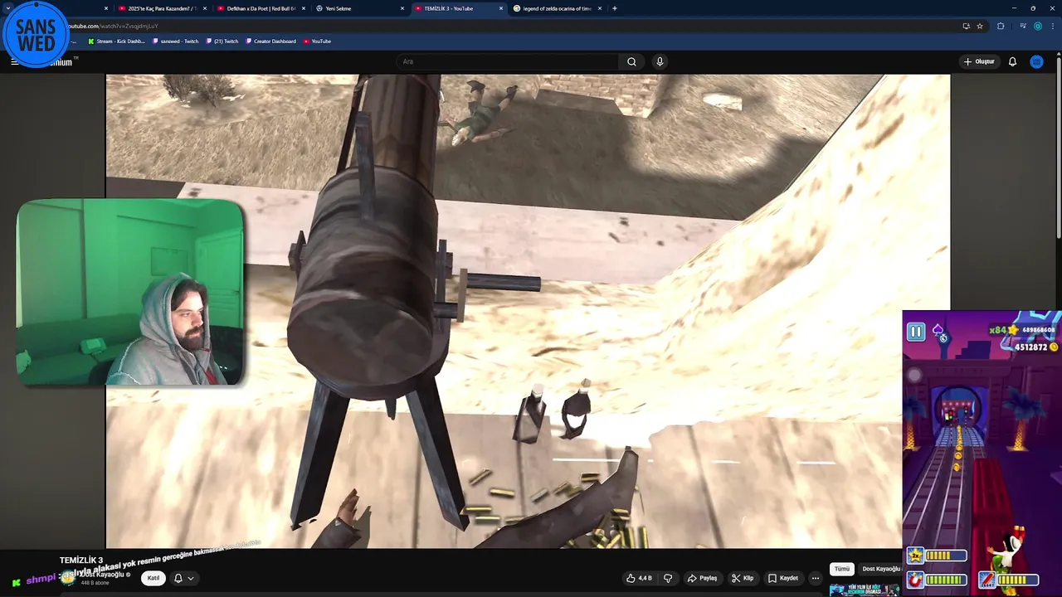The width and height of the screenshot is (1062, 597).
Task: Click the YouTube search magnifier icon
Action: [x=631, y=61]
